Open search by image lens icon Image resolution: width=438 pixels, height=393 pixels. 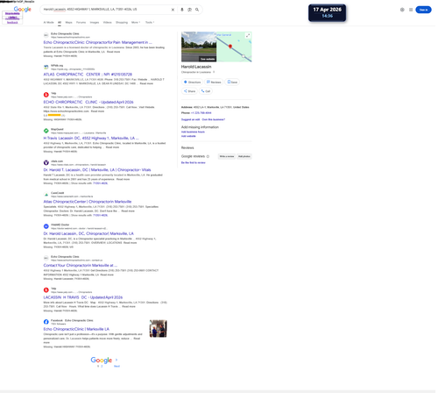click(189, 10)
